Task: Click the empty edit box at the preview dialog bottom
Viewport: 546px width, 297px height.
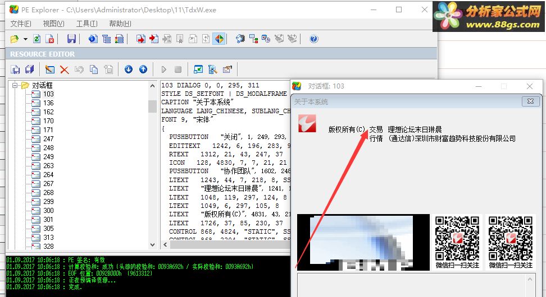Action: (412, 285)
